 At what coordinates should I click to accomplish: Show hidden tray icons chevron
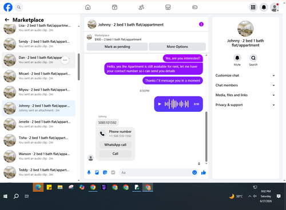tap(249, 196)
